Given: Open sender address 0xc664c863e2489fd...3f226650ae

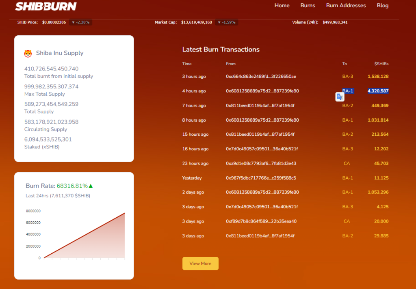Looking at the screenshot, I should (x=261, y=77).
